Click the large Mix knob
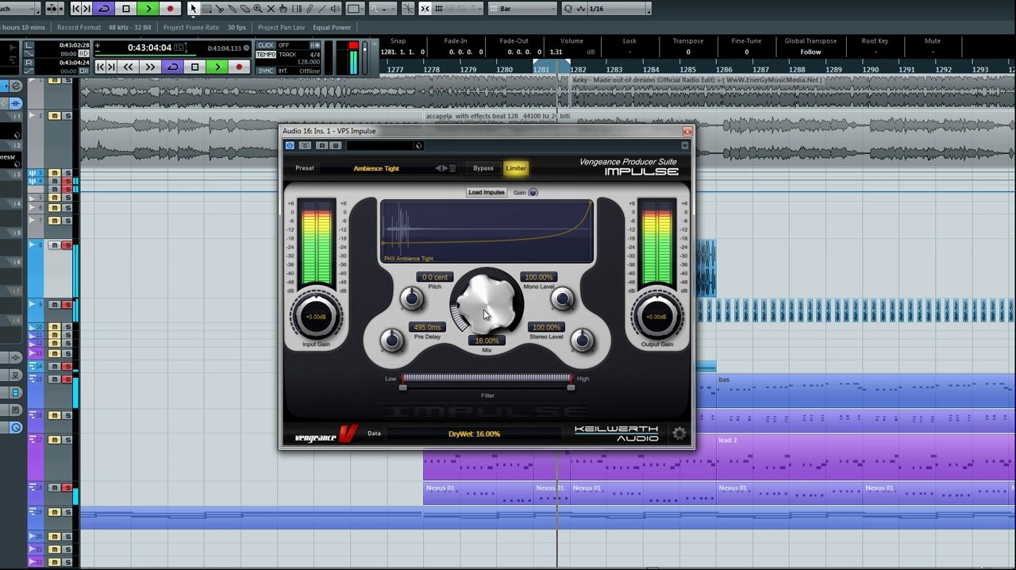The height and width of the screenshot is (570, 1016). pyautogui.click(x=487, y=304)
